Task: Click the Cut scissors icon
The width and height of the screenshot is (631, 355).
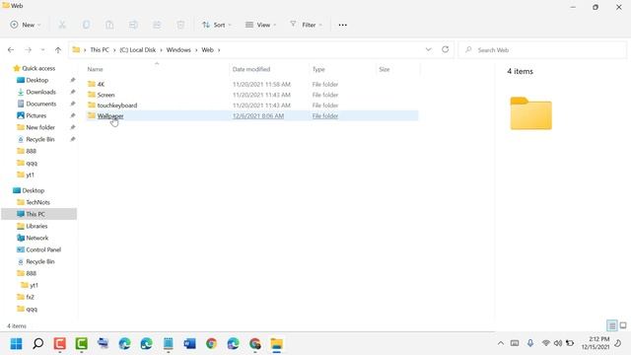Action: (62, 25)
